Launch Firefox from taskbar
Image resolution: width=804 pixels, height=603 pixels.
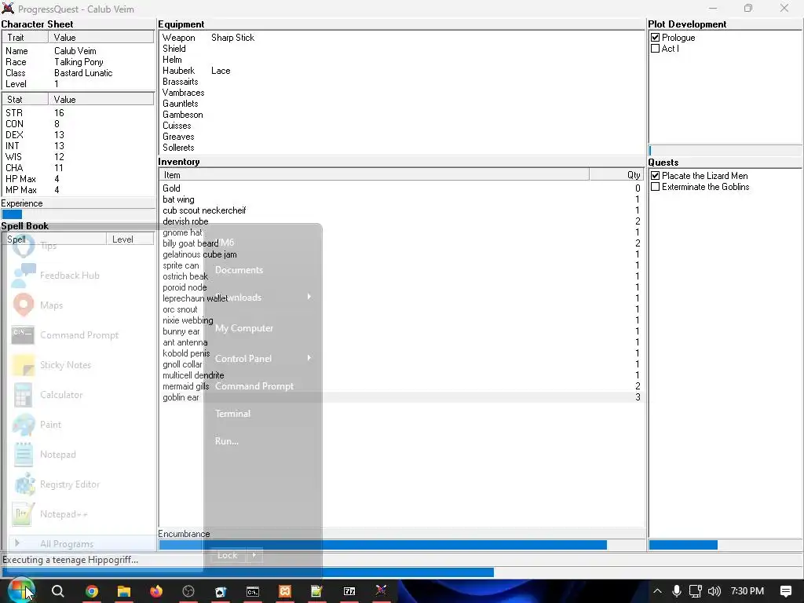click(156, 591)
